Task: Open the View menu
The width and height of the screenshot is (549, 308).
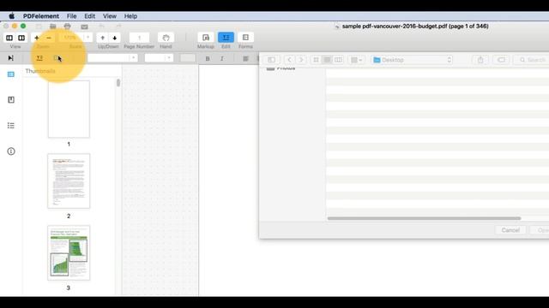Action: (110, 16)
